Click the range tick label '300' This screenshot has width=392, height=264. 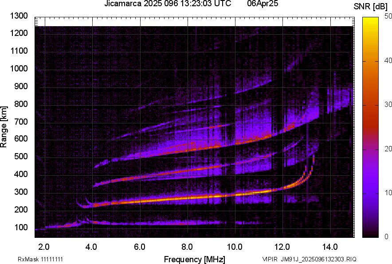coord(21,192)
